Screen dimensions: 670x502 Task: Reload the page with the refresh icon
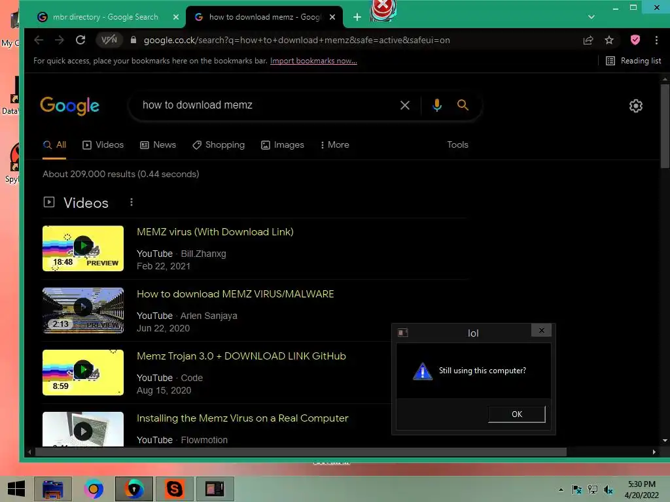80,40
